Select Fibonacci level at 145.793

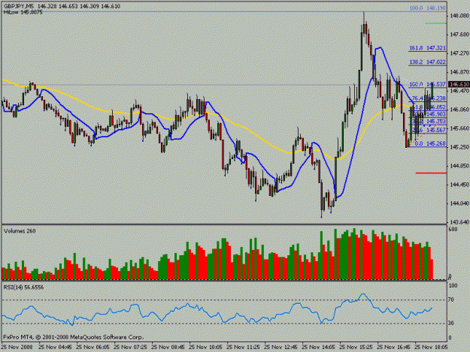[429, 121]
